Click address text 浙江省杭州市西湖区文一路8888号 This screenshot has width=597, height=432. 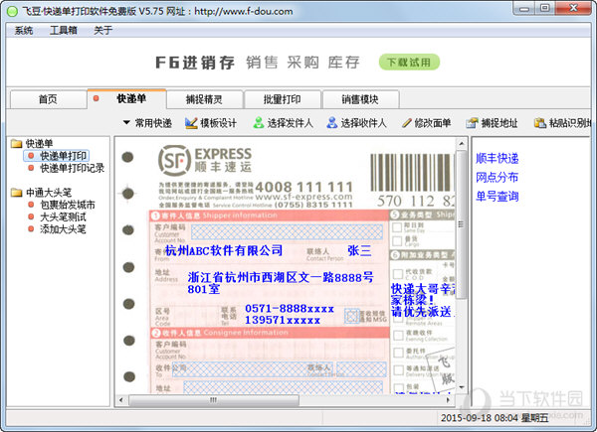[x=281, y=277]
